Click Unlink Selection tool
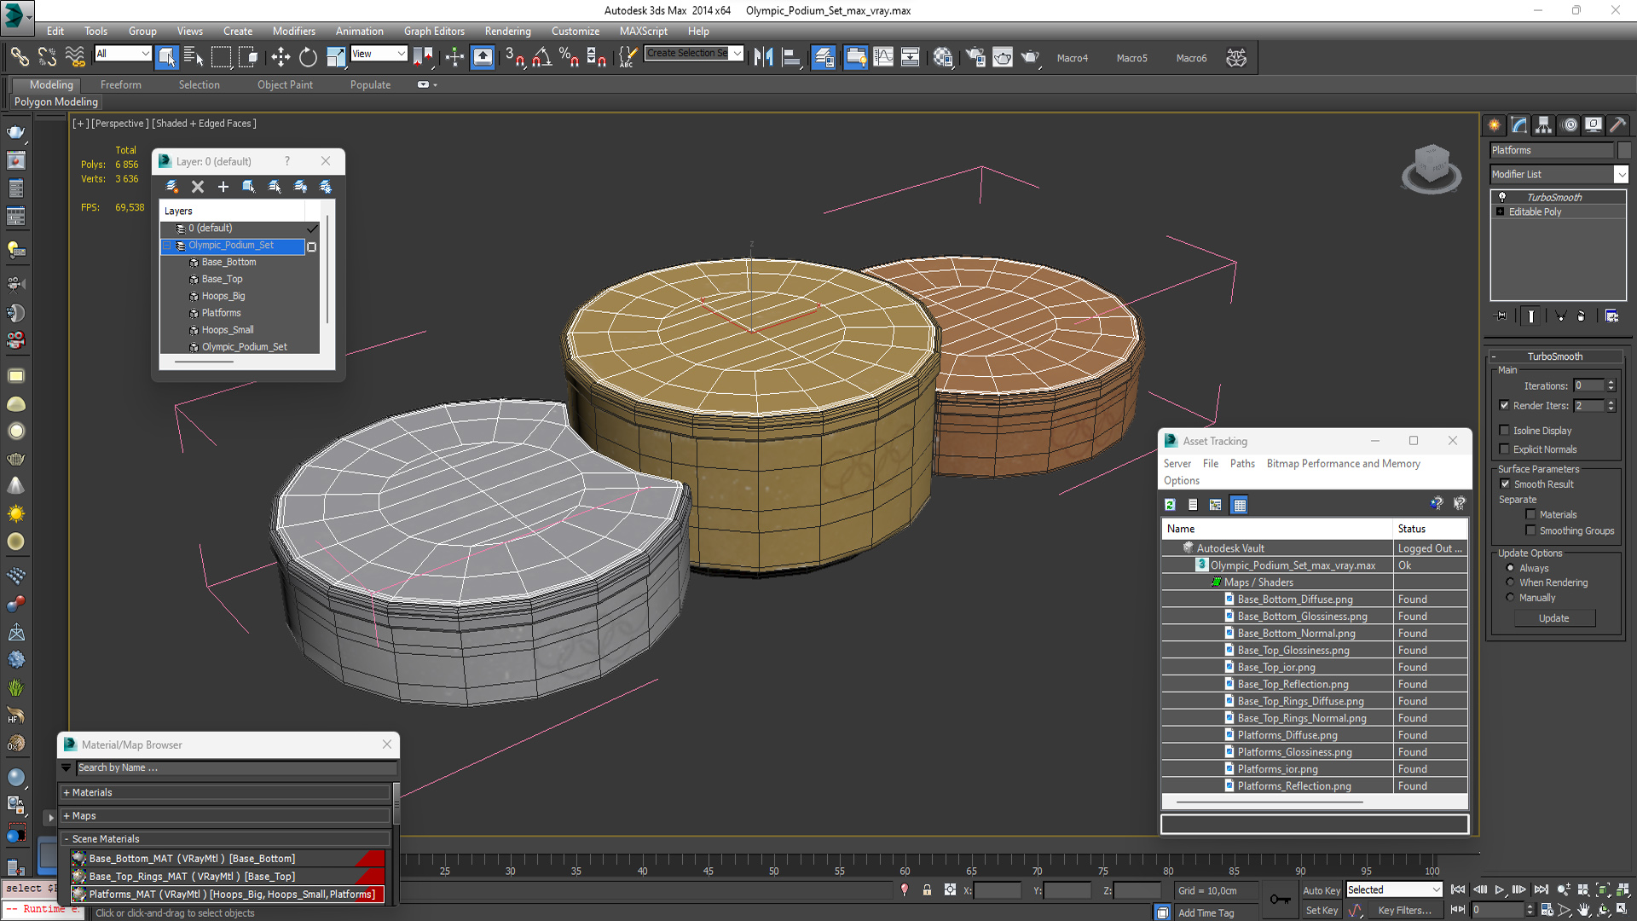Screen dimensions: 1637x921 coord(48,57)
